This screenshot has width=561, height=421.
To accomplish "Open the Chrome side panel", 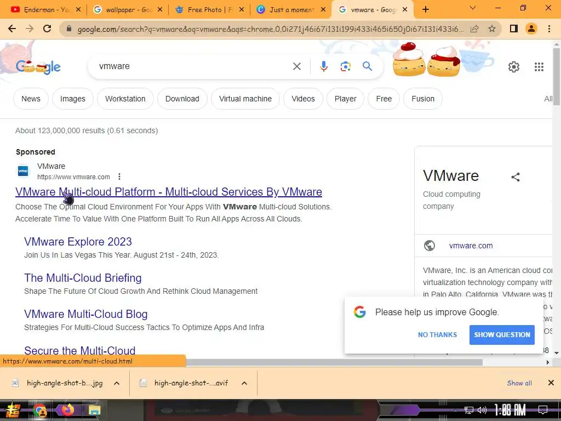I will [514, 29].
